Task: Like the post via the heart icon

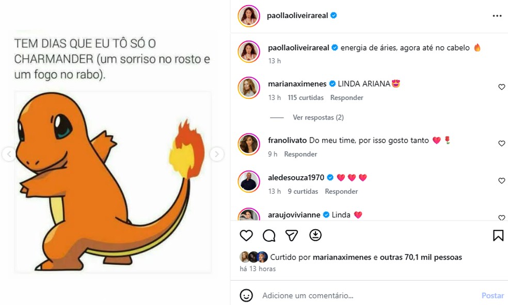Action: tap(246, 235)
